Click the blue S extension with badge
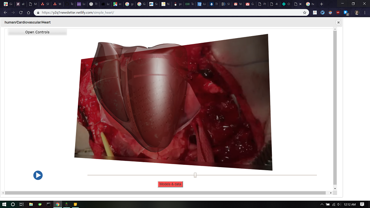Screen dimensions: 370x208 click(x=346, y=13)
